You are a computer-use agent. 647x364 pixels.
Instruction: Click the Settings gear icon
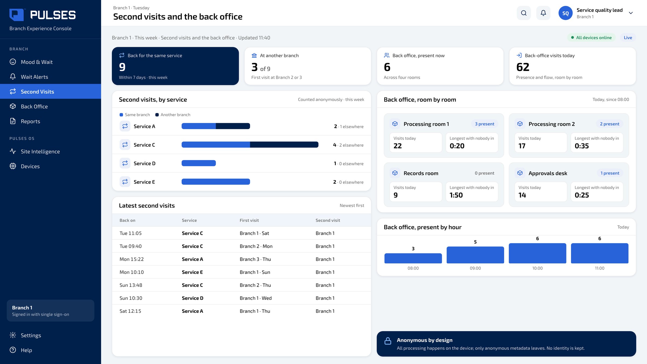click(13, 335)
